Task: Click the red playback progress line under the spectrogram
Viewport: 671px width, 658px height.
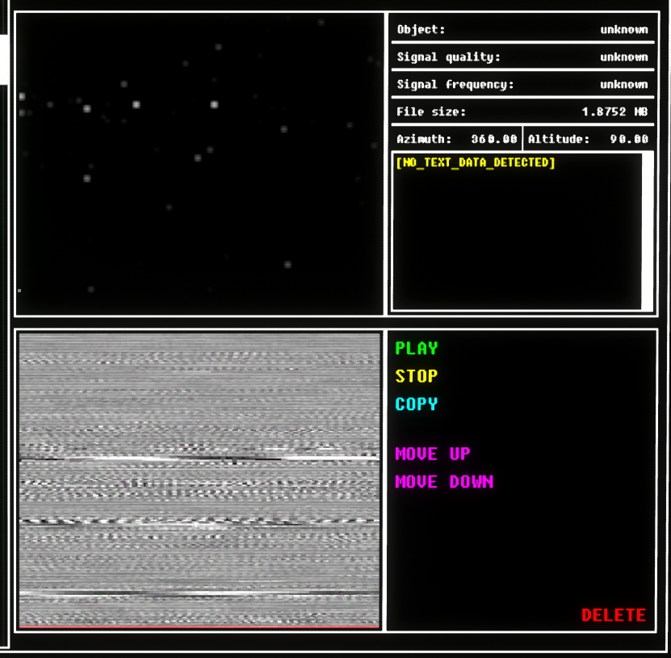Action: pos(199,626)
